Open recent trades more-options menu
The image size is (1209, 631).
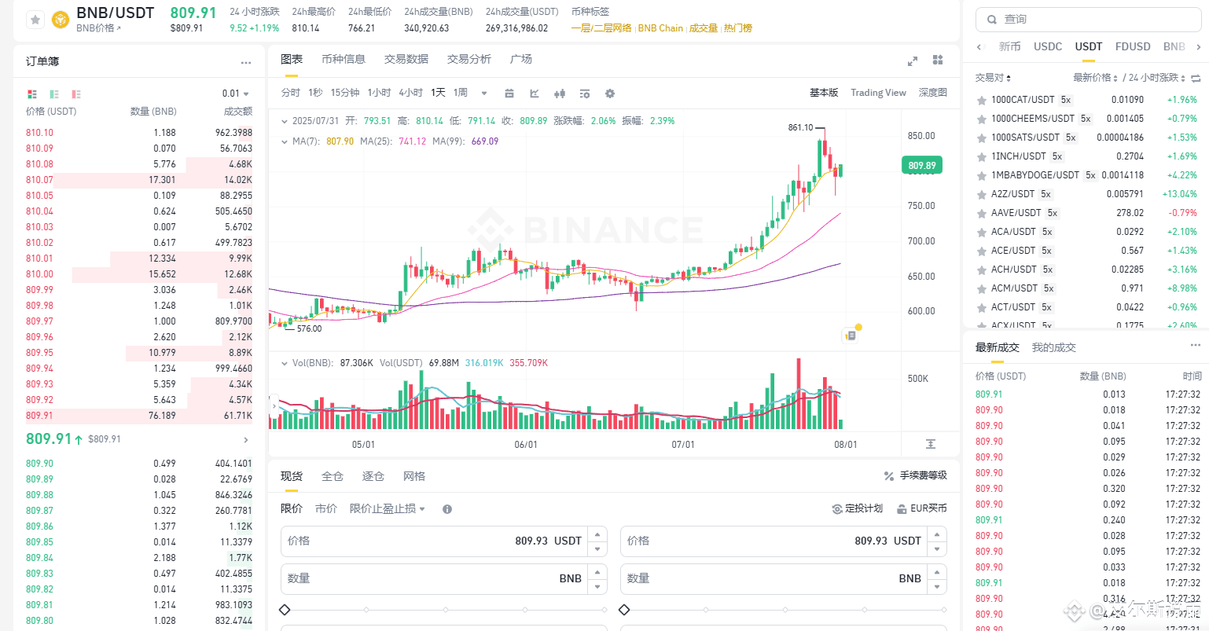[x=1195, y=346]
